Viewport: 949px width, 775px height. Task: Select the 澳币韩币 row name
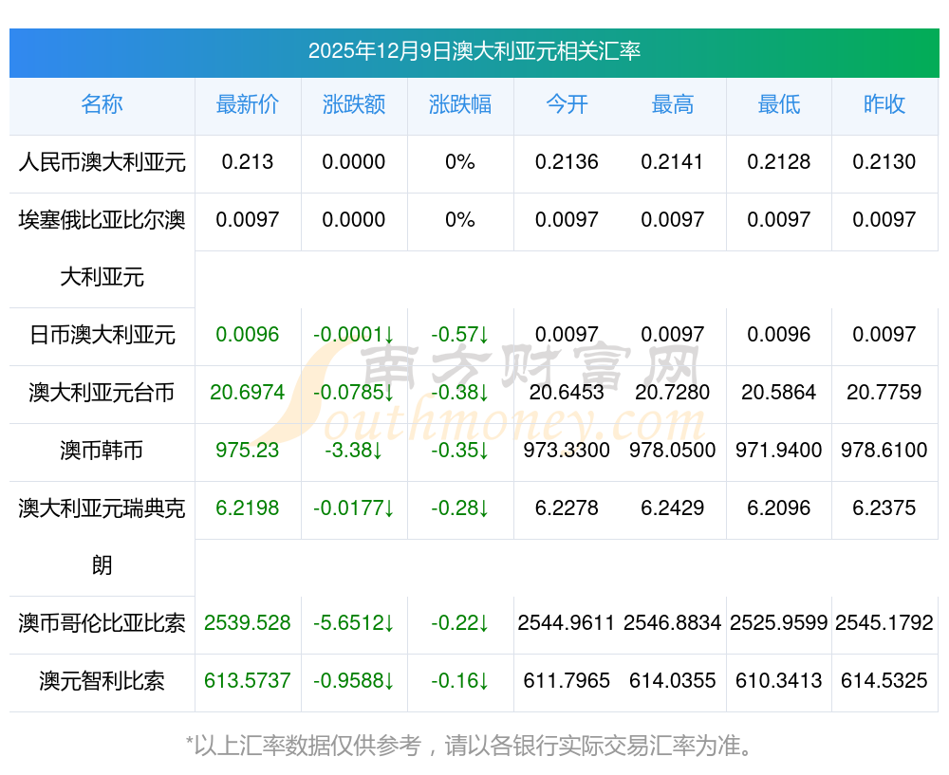point(102,451)
